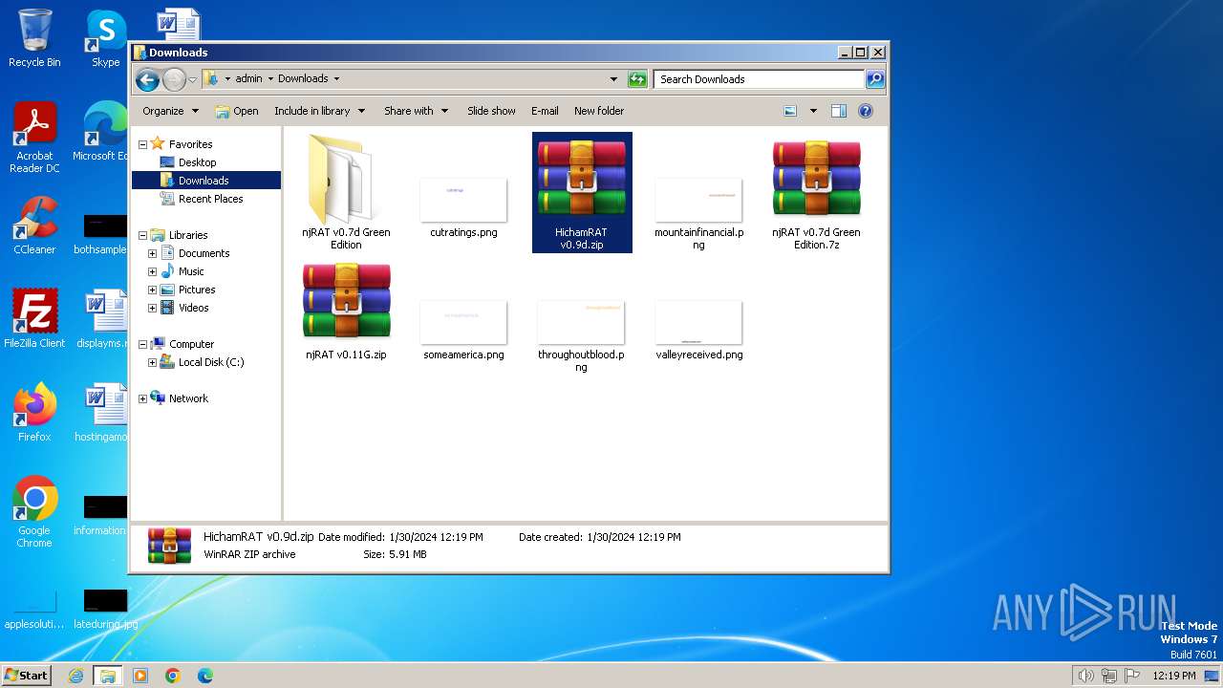Click the volume tray icon
Viewport: 1223px width, 688px height.
click(x=1086, y=676)
